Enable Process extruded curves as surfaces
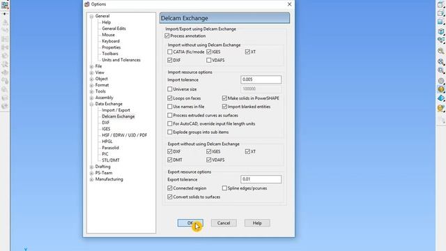The image size is (446, 251). [x=170, y=115]
